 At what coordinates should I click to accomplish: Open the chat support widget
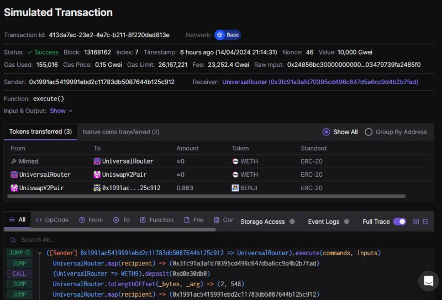pos(429,281)
